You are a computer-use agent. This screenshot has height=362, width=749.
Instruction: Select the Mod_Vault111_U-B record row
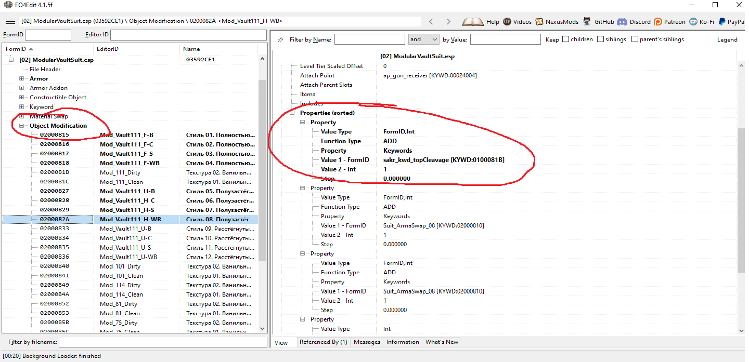[125, 229]
